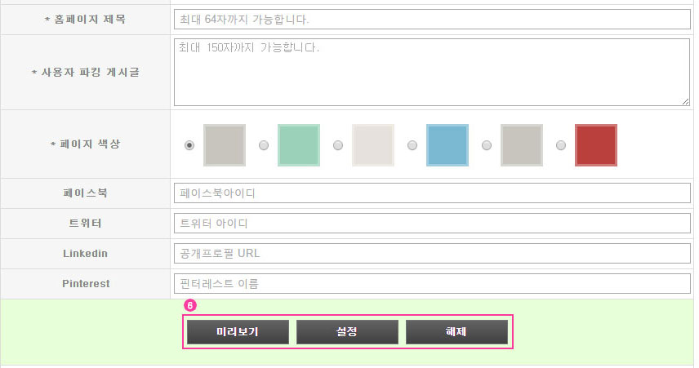Image resolution: width=699 pixels, height=368 pixels.
Task: Select the blue page color radio button
Action: [x=412, y=145]
